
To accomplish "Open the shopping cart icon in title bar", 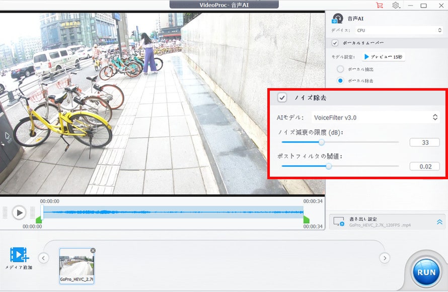I will point(380,6).
